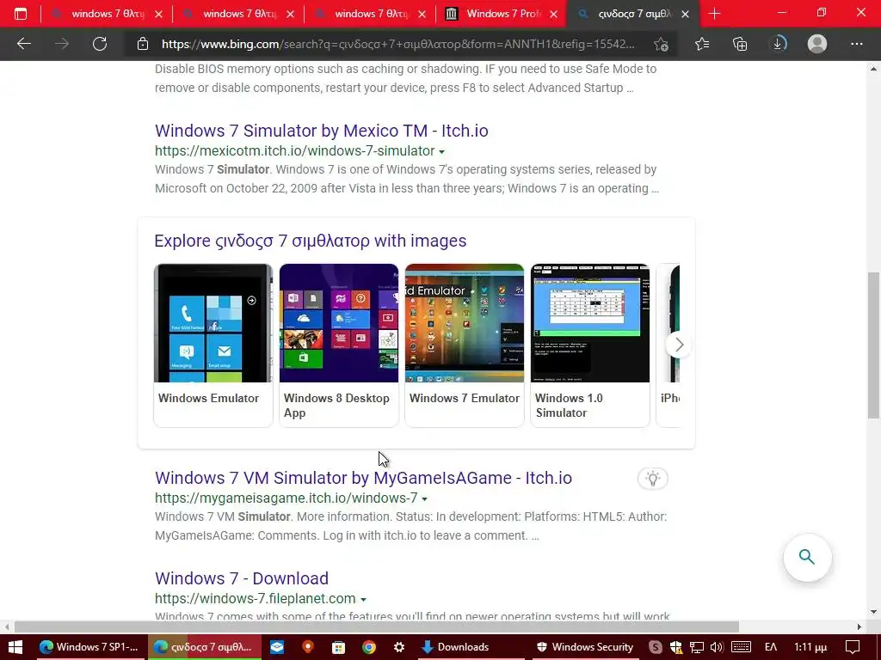This screenshot has width=881, height=660.
Task: Open the notification center
Action: click(x=853, y=647)
